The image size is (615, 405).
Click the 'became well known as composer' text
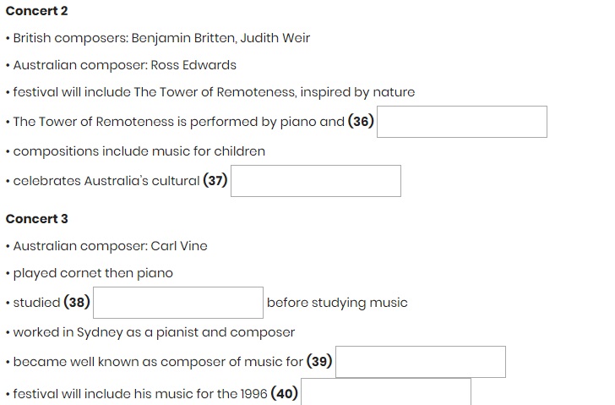click(x=158, y=362)
